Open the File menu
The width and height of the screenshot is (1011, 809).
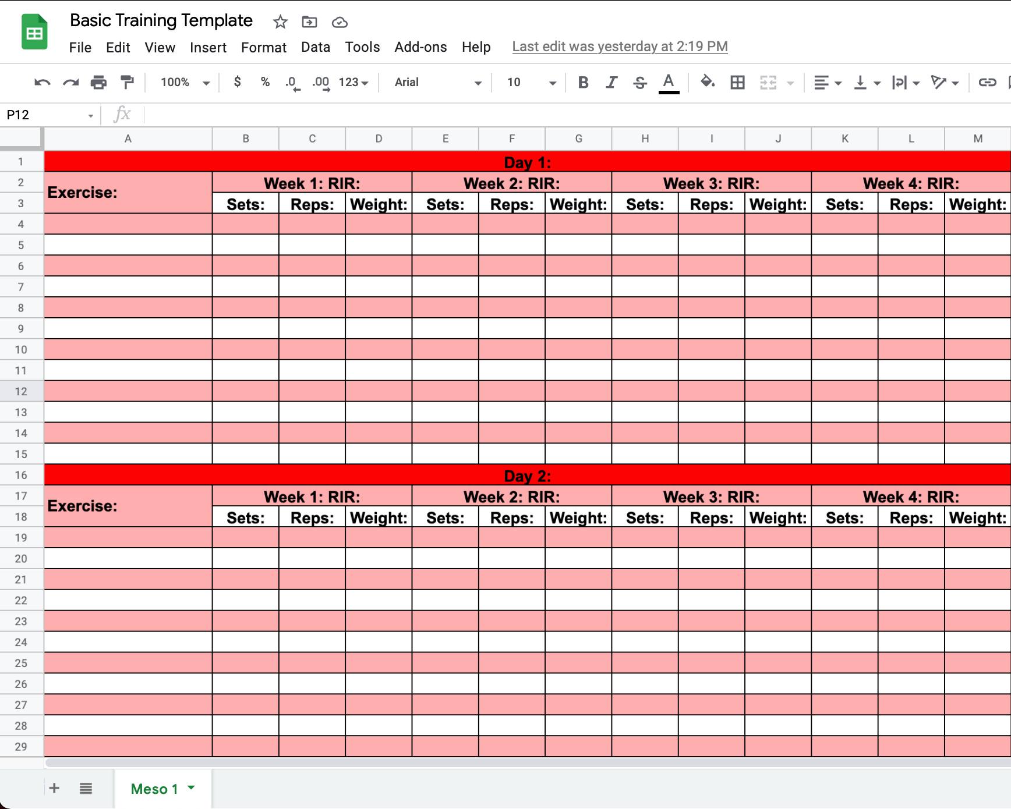tap(80, 47)
